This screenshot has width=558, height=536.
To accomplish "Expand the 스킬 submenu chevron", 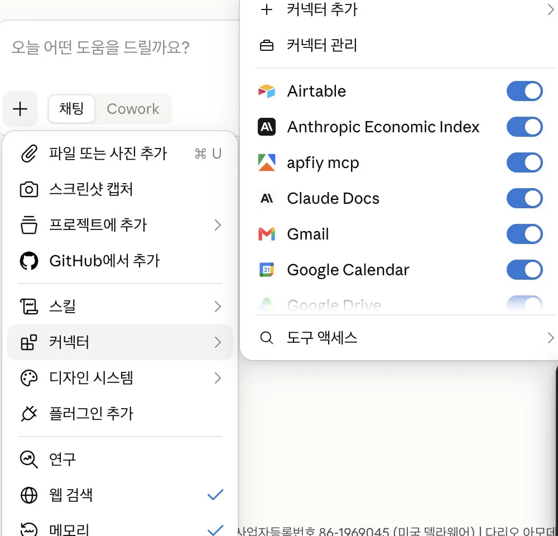I will pos(218,307).
